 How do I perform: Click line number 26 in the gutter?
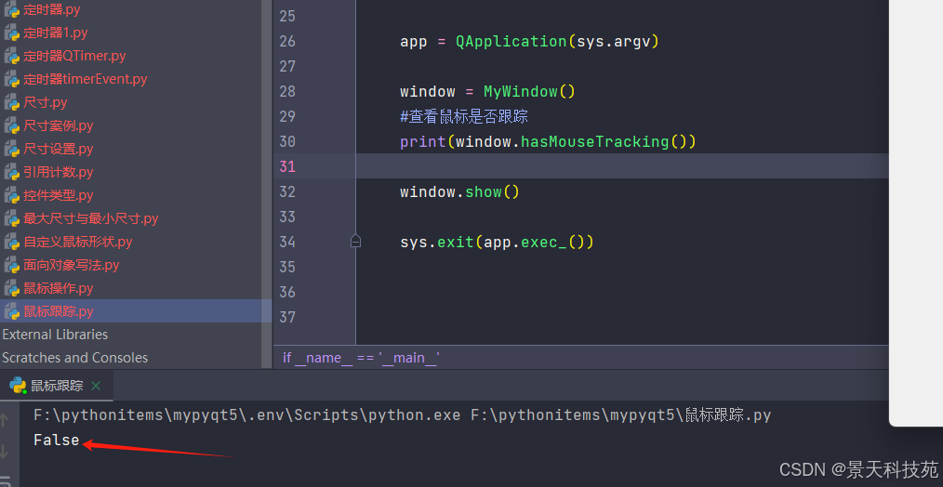click(287, 42)
